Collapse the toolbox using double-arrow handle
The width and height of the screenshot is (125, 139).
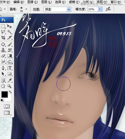click(1, 15)
